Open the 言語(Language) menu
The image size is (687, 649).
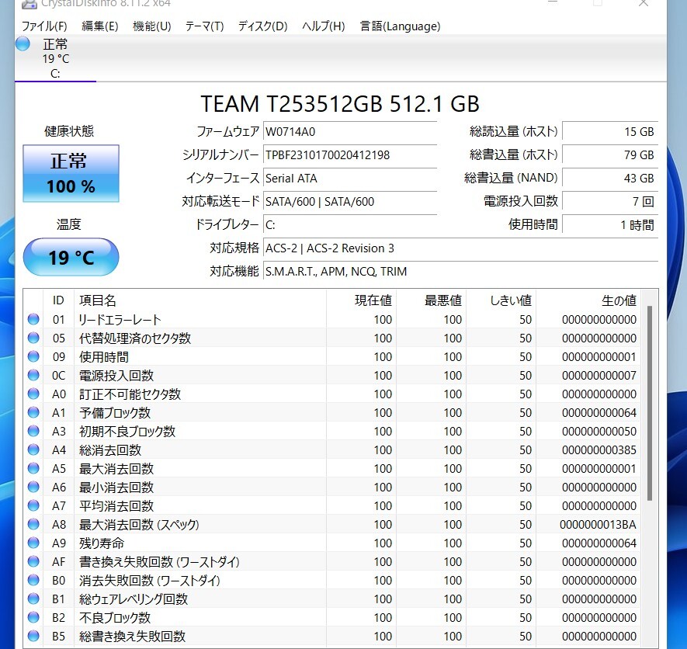400,26
